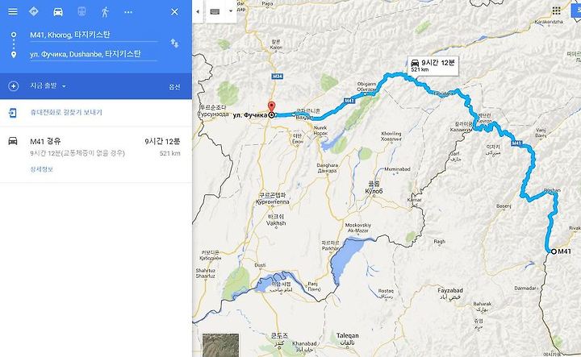581x357 pixels.
Task: Choose walking mode icon
Action: [105, 12]
